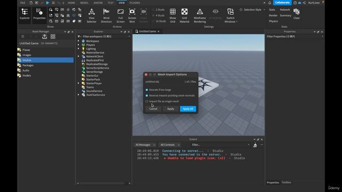This screenshot has width=342, height=192.
Task: Expand the Players tree node
Action: [79, 45]
